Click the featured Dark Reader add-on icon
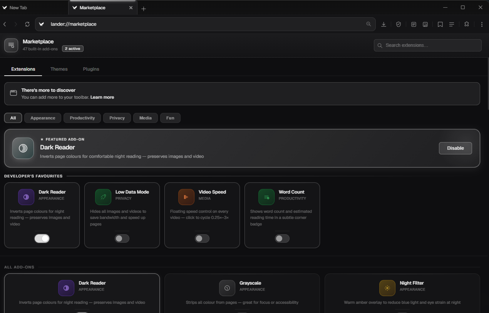The image size is (489, 313). pyautogui.click(x=23, y=148)
